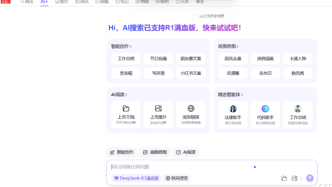The height and width of the screenshot is (187, 332).
Task: Select the 涂鸦插画 option
Action: (x=265, y=58)
